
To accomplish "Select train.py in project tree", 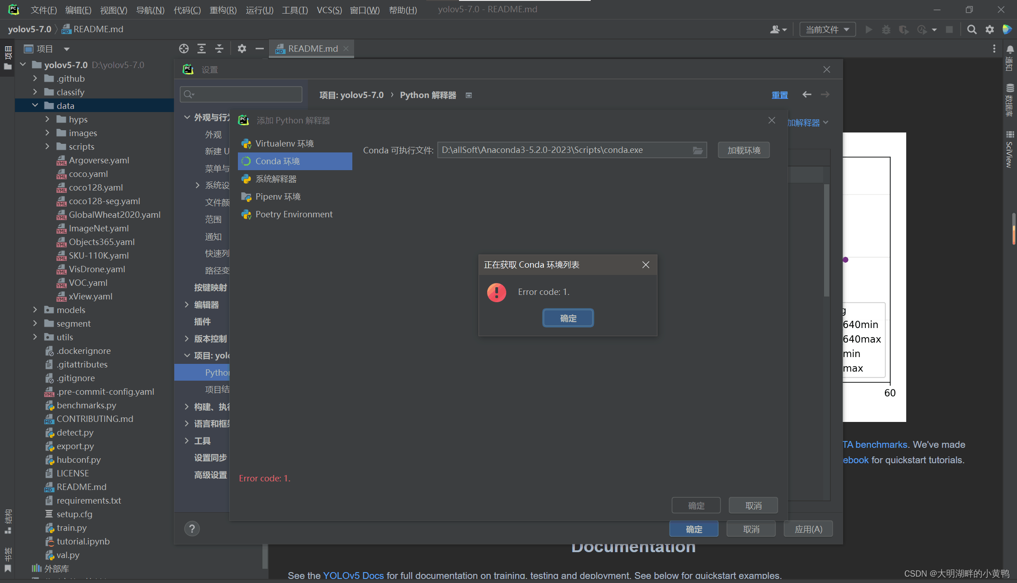I will tap(71, 528).
